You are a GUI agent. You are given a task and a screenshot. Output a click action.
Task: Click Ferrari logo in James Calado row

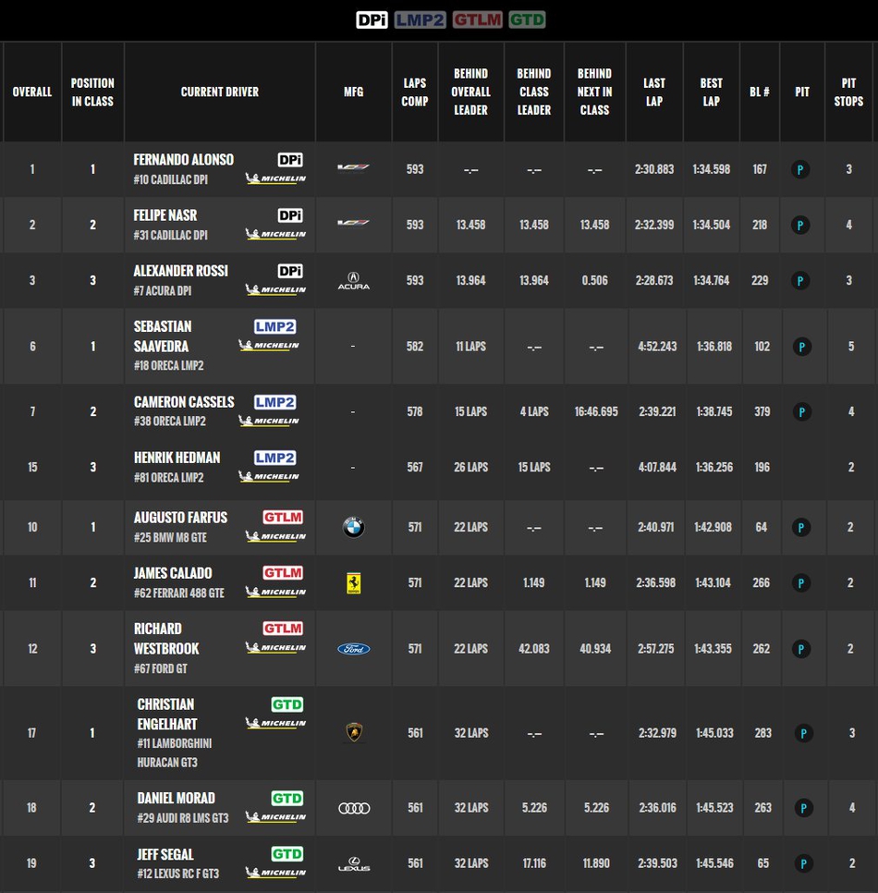tap(354, 583)
